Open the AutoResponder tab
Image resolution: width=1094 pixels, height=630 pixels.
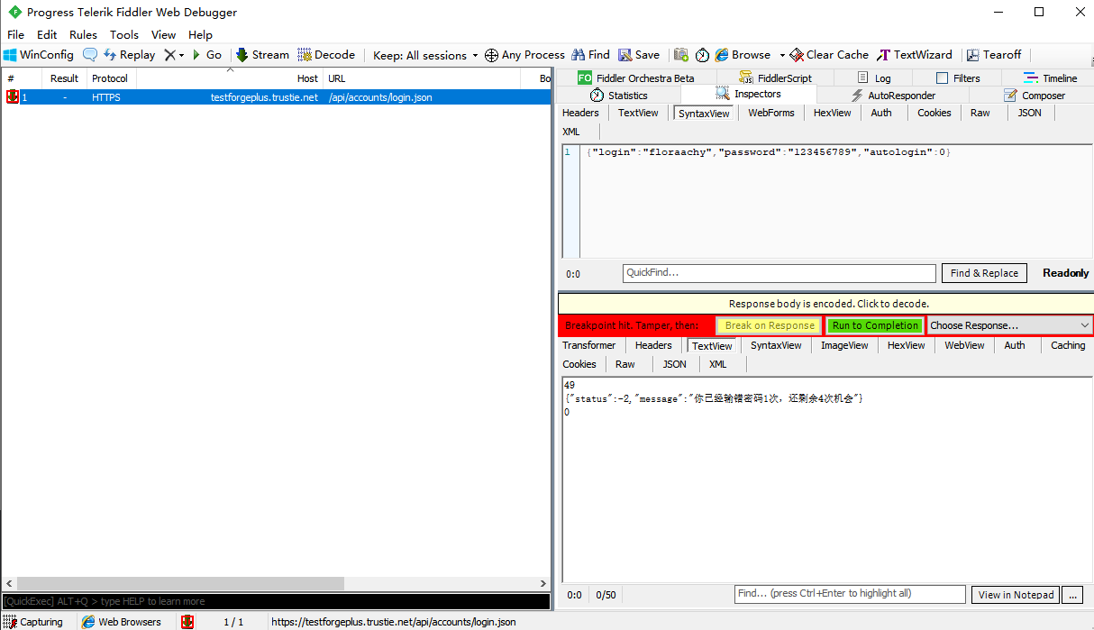point(893,96)
